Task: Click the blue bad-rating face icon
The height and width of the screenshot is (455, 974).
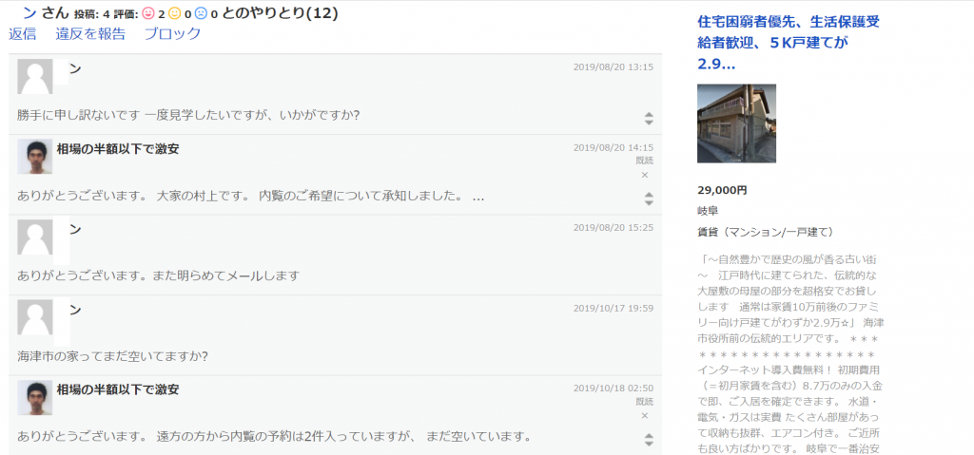Action: click(201, 14)
